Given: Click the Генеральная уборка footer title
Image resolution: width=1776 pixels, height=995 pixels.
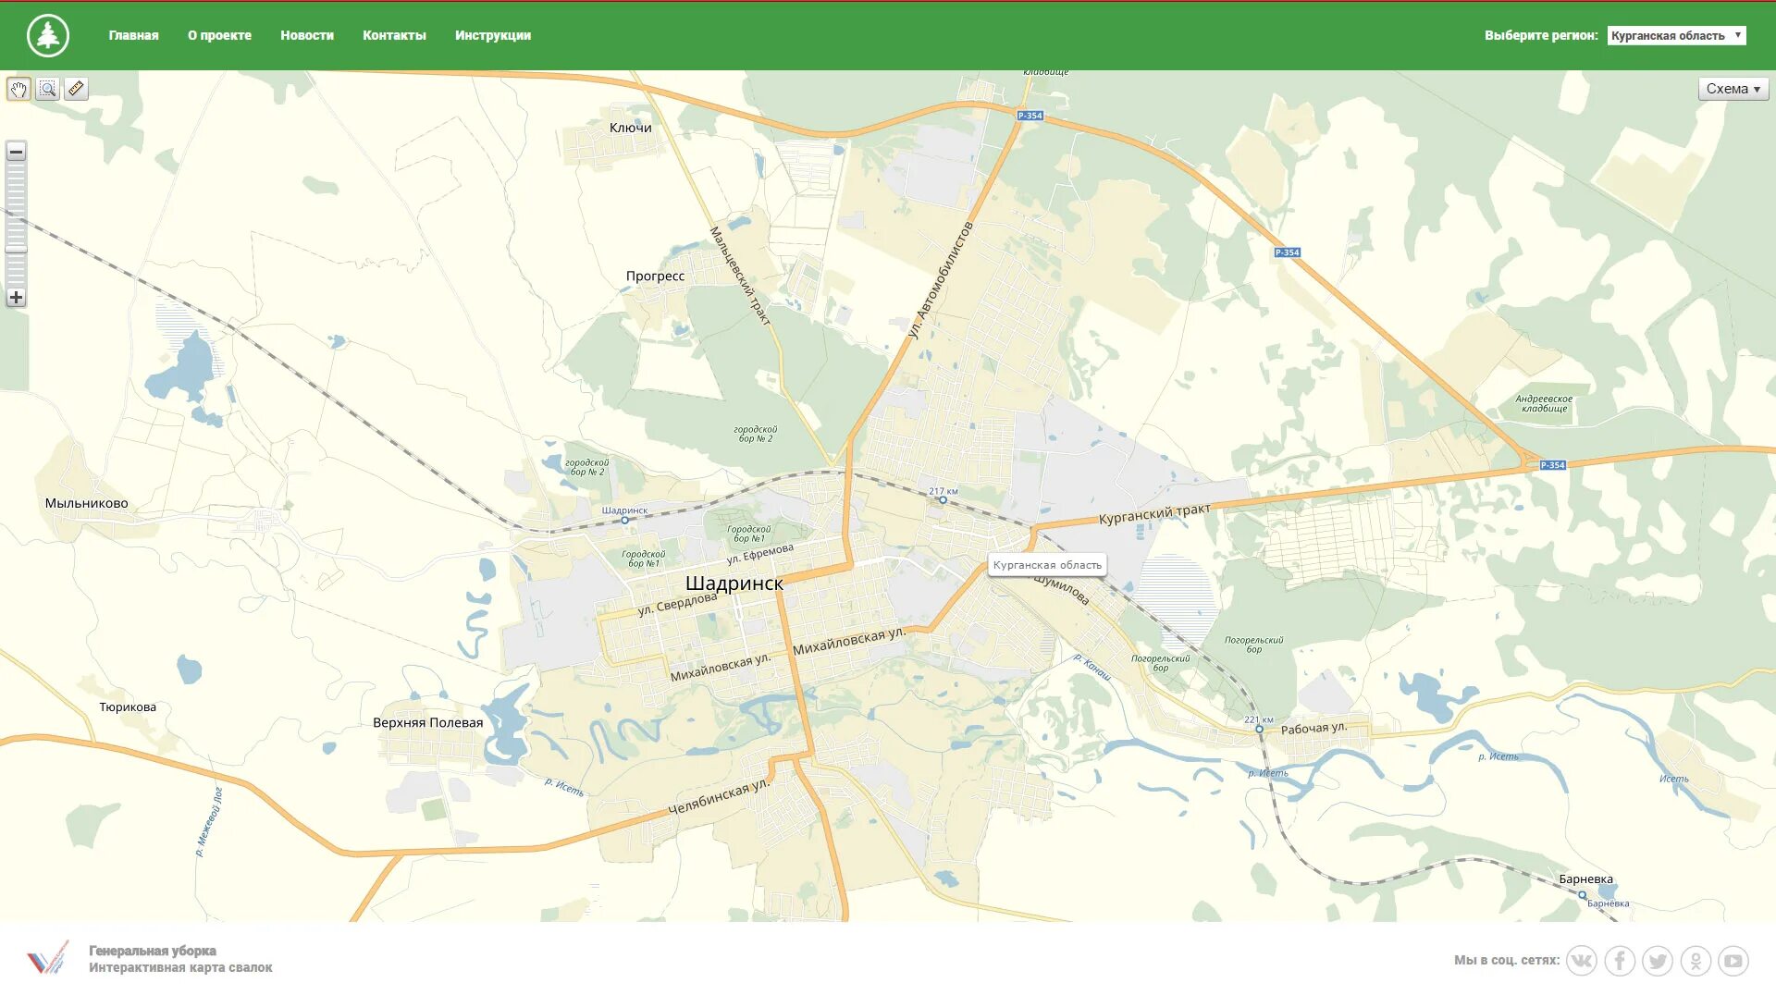Looking at the screenshot, I should (153, 951).
